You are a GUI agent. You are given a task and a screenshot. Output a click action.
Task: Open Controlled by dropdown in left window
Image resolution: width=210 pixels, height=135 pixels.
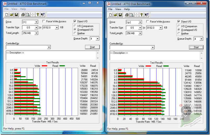point(49,47)
